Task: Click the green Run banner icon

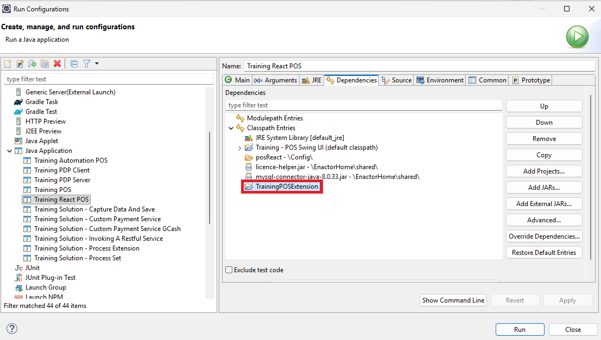Action: coord(577,37)
